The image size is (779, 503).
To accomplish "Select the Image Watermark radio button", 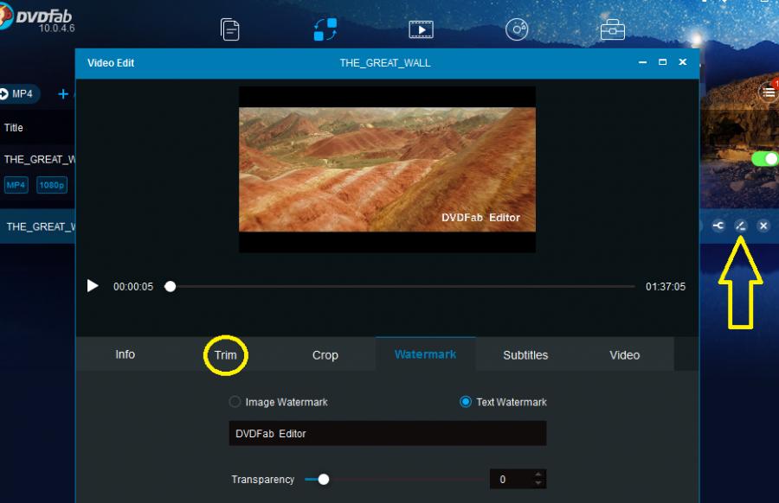I will pos(235,402).
